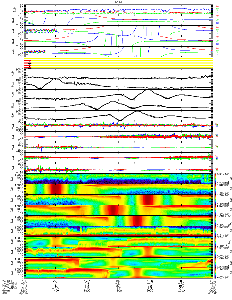Click the red and yellow status bar panel
The image size is (232, 300).
click(118, 63)
